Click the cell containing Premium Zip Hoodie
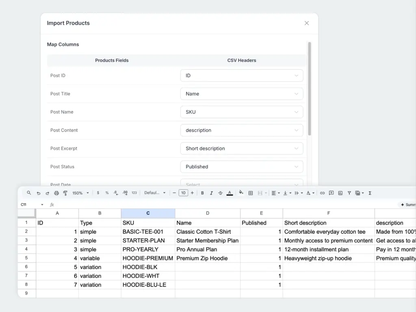The width and height of the screenshot is (416, 312). (x=208, y=258)
